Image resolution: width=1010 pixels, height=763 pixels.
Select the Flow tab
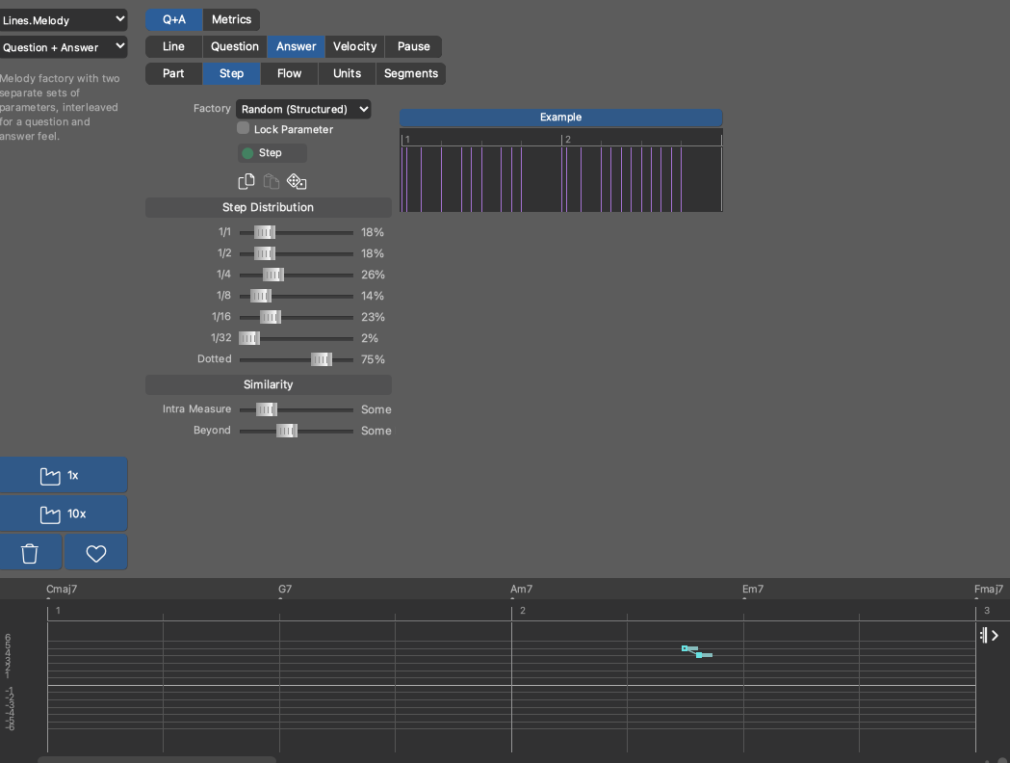[x=289, y=73]
